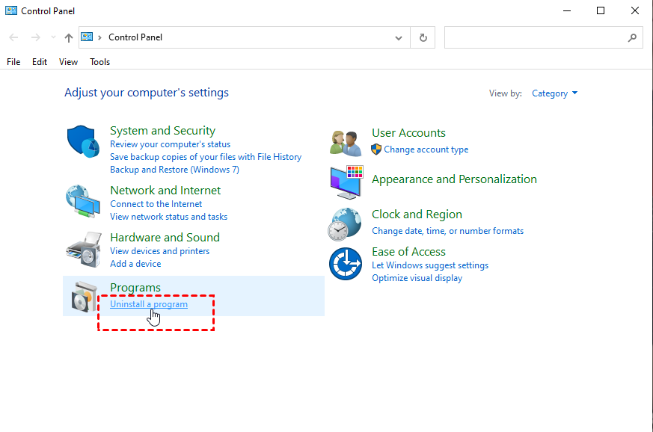The height and width of the screenshot is (432, 653).
Task: Open the Tools menu
Action: (x=100, y=62)
